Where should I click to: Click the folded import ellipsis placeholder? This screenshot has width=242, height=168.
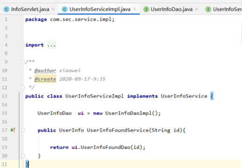51,45
